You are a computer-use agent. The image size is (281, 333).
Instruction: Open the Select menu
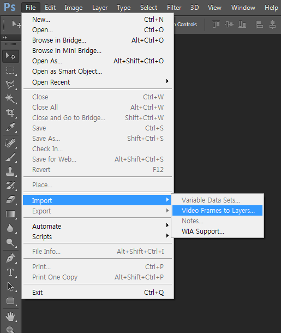(148, 8)
